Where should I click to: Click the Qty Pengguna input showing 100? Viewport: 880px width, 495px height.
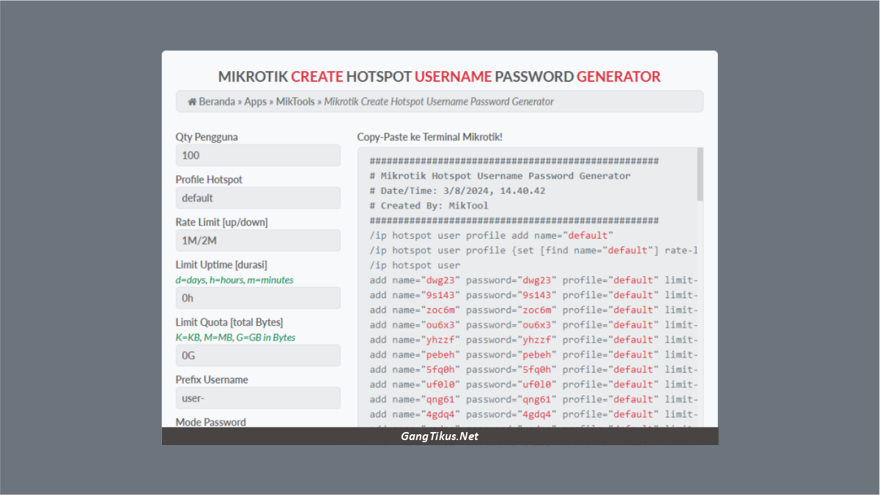pyautogui.click(x=258, y=155)
